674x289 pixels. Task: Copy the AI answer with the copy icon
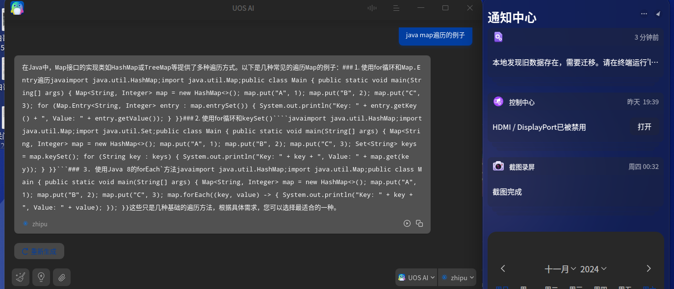point(419,223)
